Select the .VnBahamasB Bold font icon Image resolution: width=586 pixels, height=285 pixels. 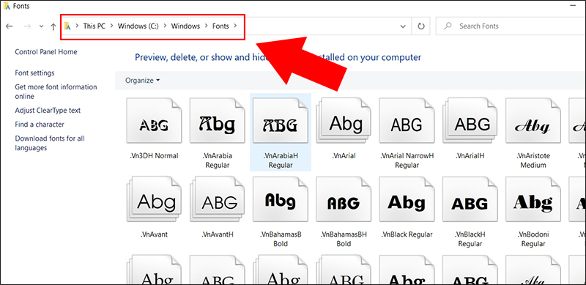pos(281,200)
